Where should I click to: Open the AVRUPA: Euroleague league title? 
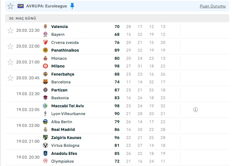47,6
